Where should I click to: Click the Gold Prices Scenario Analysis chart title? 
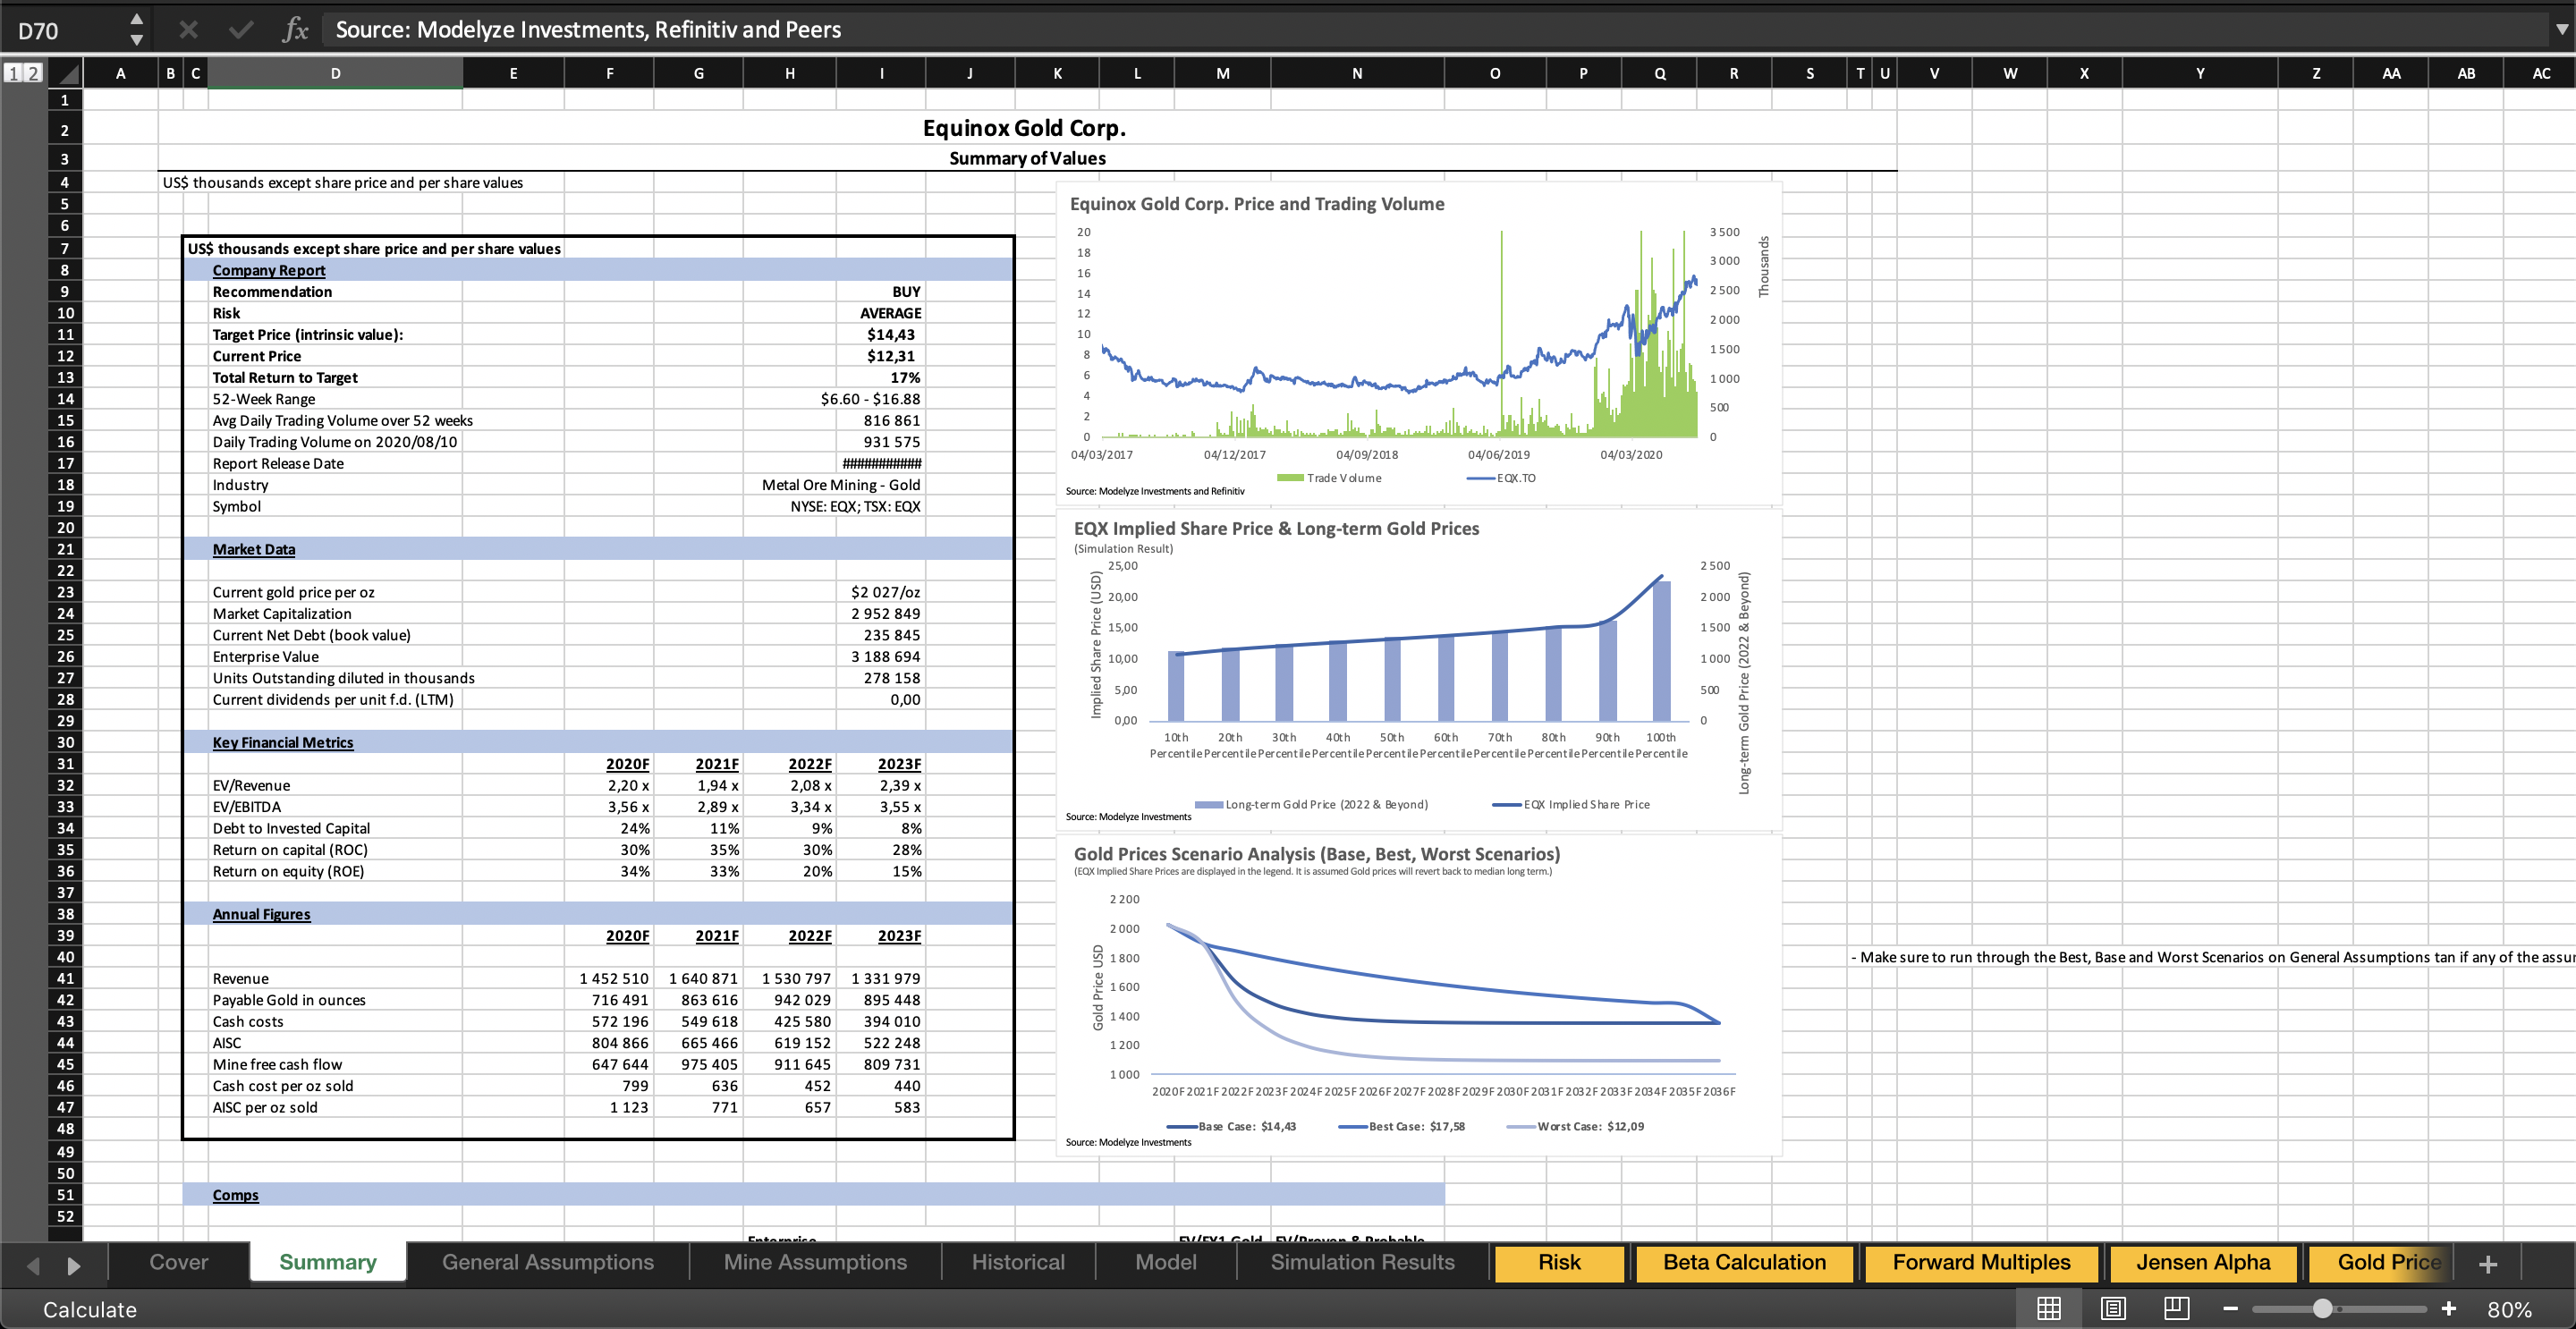pos(1316,854)
